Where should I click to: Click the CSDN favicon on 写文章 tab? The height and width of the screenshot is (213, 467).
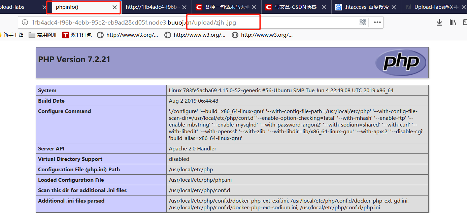[x=268, y=7]
